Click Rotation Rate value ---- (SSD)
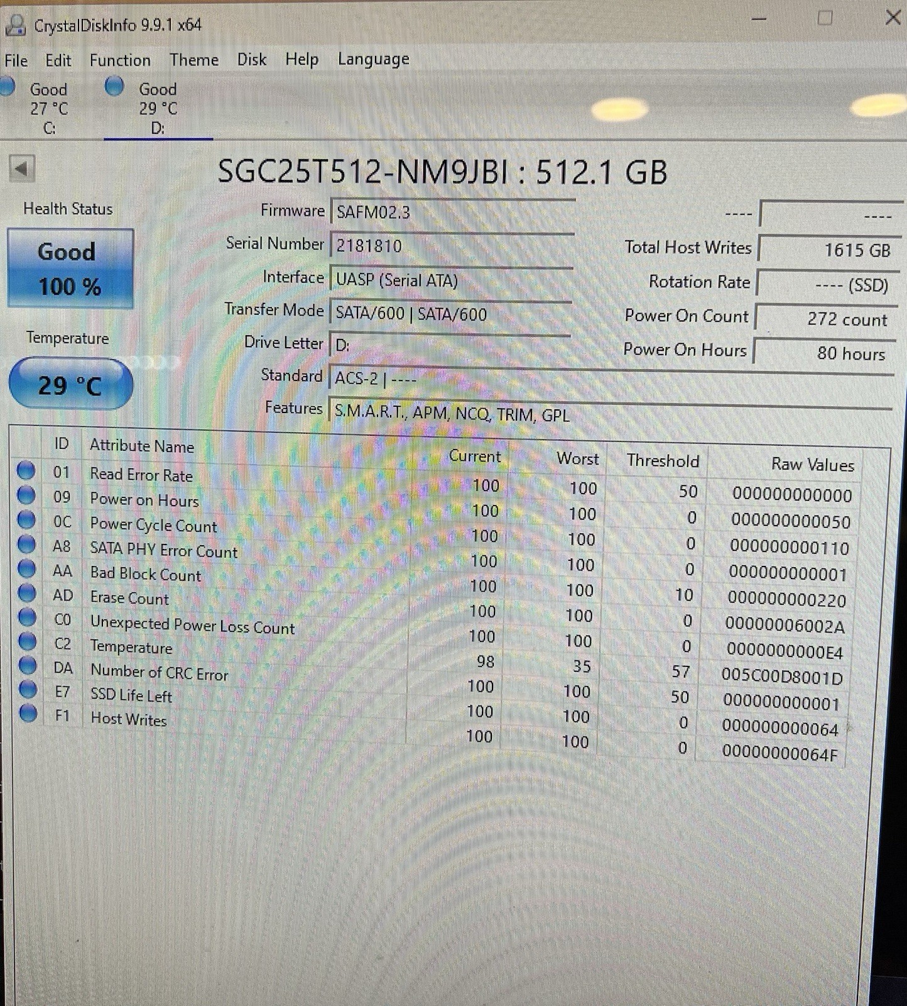This screenshot has height=1006, width=907. click(x=828, y=285)
